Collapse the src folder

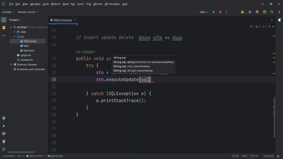pyautogui.click(x=15, y=37)
